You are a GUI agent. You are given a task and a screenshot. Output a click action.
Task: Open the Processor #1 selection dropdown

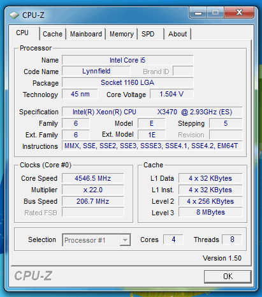pyautogui.click(x=96, y=240)
